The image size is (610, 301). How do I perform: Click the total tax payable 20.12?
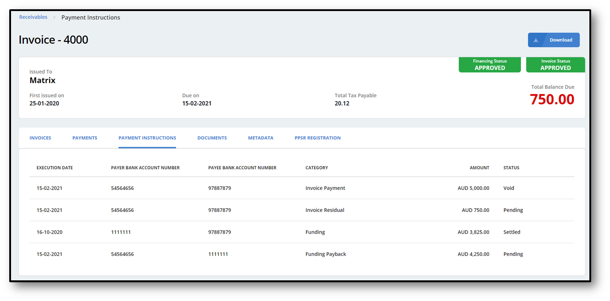point(342,104)
